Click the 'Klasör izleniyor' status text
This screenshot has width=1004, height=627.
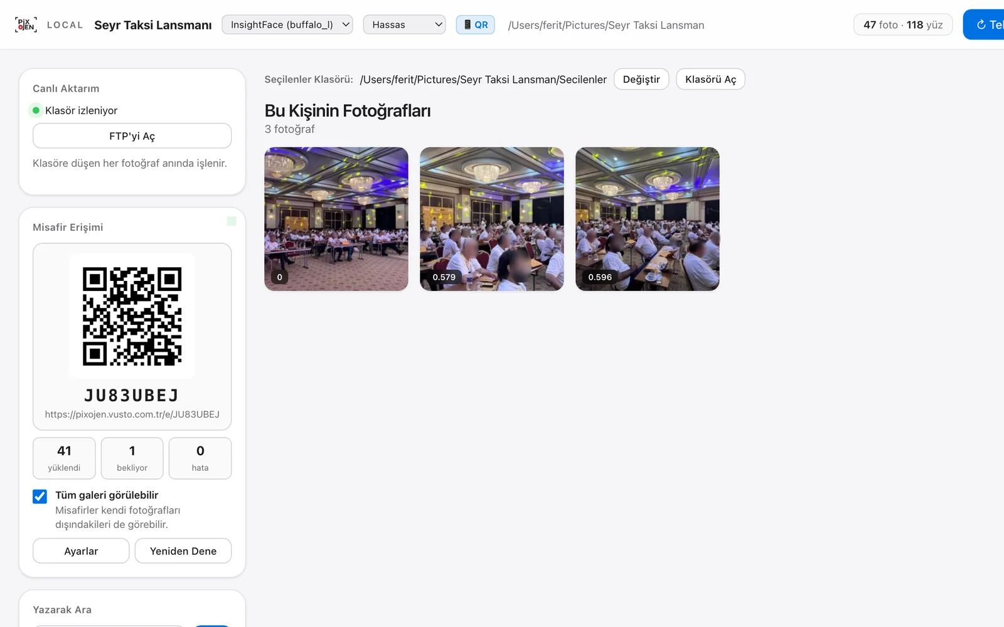[x=82, y=110]
